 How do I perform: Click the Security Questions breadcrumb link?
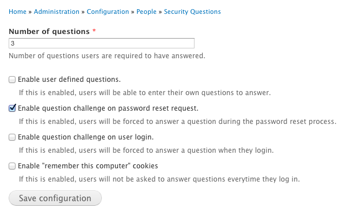click(x=192, y=12)
